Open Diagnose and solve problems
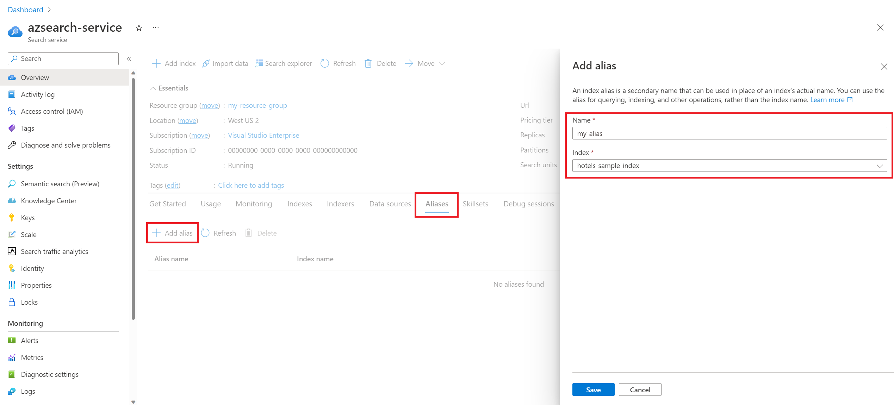The width and height of the screenshot is (894, 405). coord(66,145)
